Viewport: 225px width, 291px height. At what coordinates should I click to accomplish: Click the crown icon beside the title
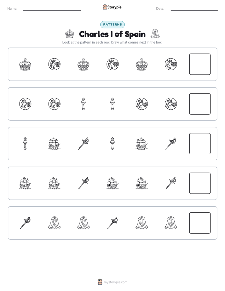[70, 34]
